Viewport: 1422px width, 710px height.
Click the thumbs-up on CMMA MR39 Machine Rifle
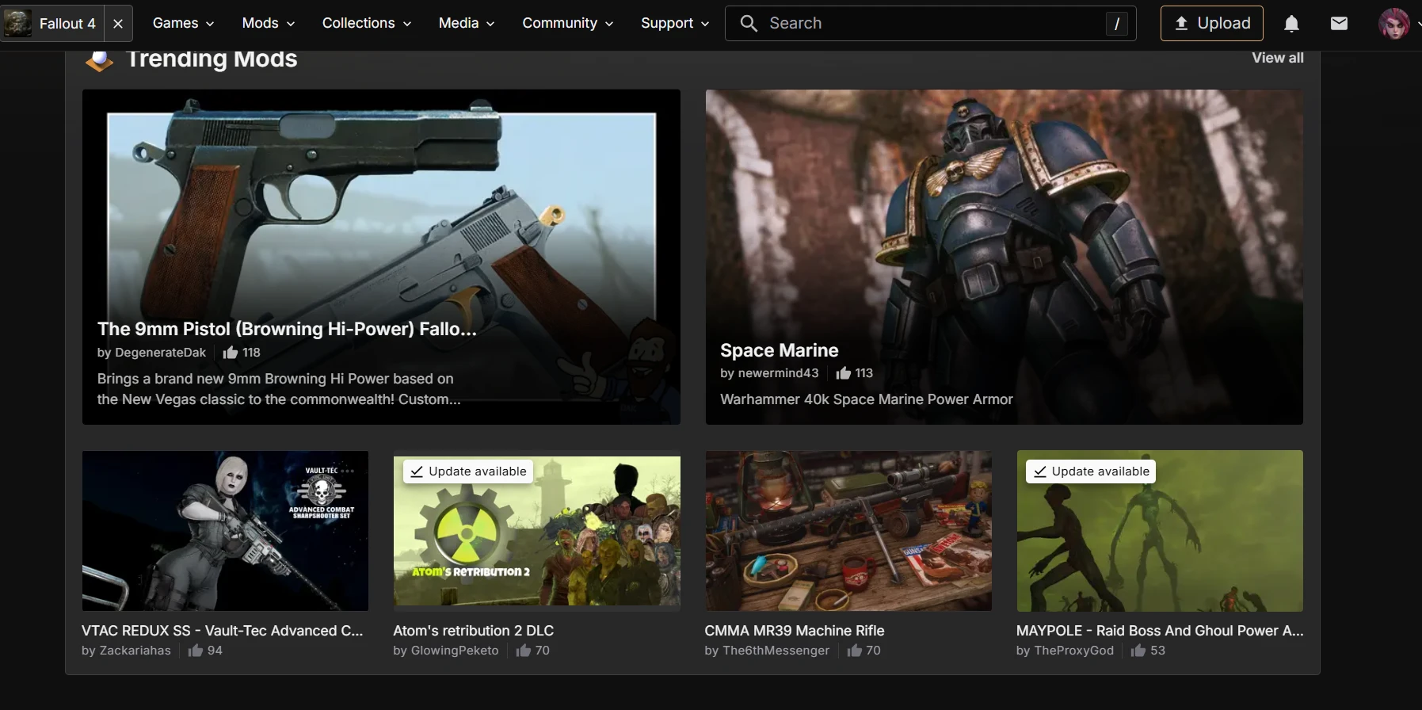click(855, 650)
